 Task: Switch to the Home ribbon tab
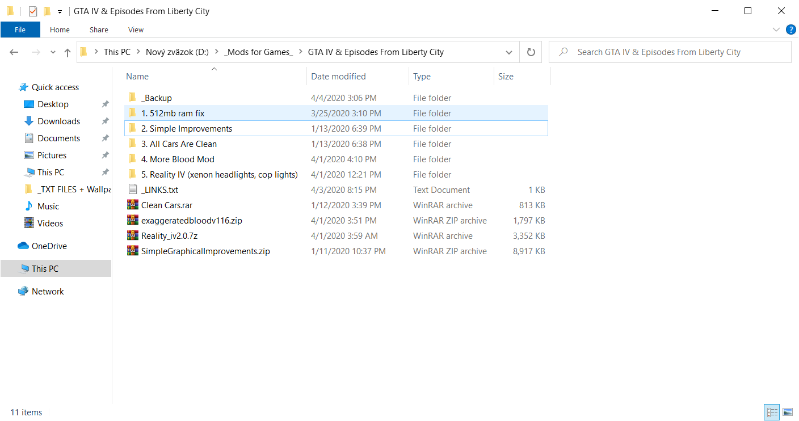click(x=60, y=30)
